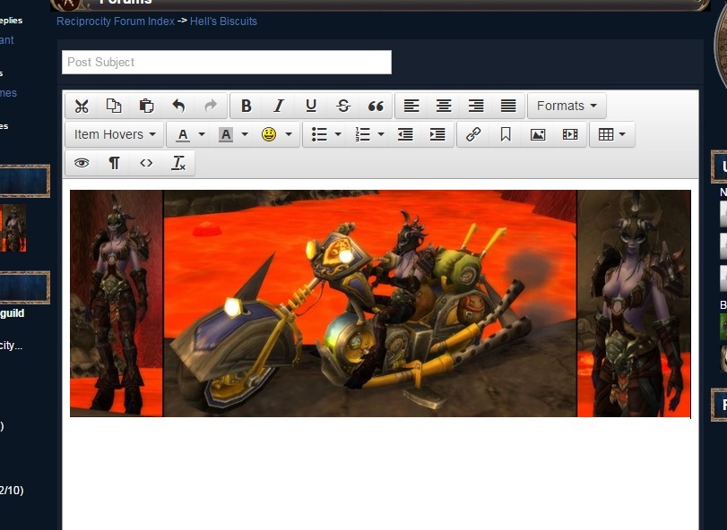
Task: Show paragraph block marks
Action: 114,163
